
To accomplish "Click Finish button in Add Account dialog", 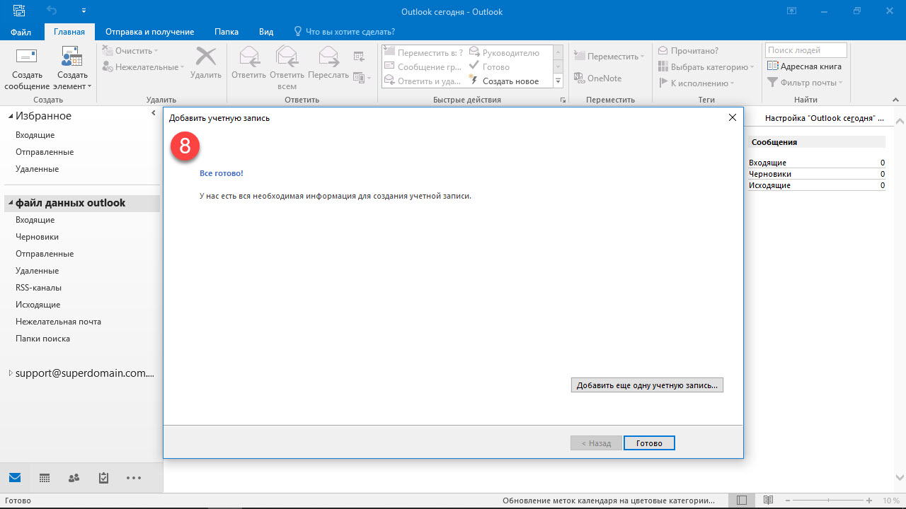I will tap(649, 443).
